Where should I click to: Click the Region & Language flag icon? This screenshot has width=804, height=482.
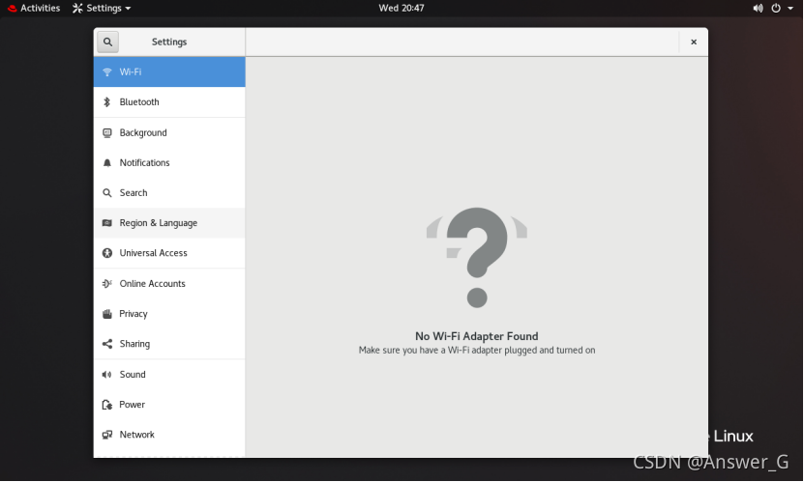(107, 223)
